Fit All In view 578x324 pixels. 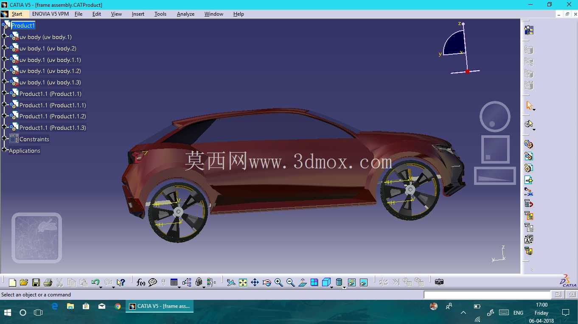click(x=243, y=282)
